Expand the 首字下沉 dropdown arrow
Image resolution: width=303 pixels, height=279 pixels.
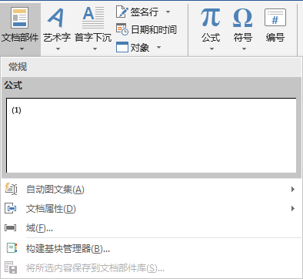click(95, 49)
